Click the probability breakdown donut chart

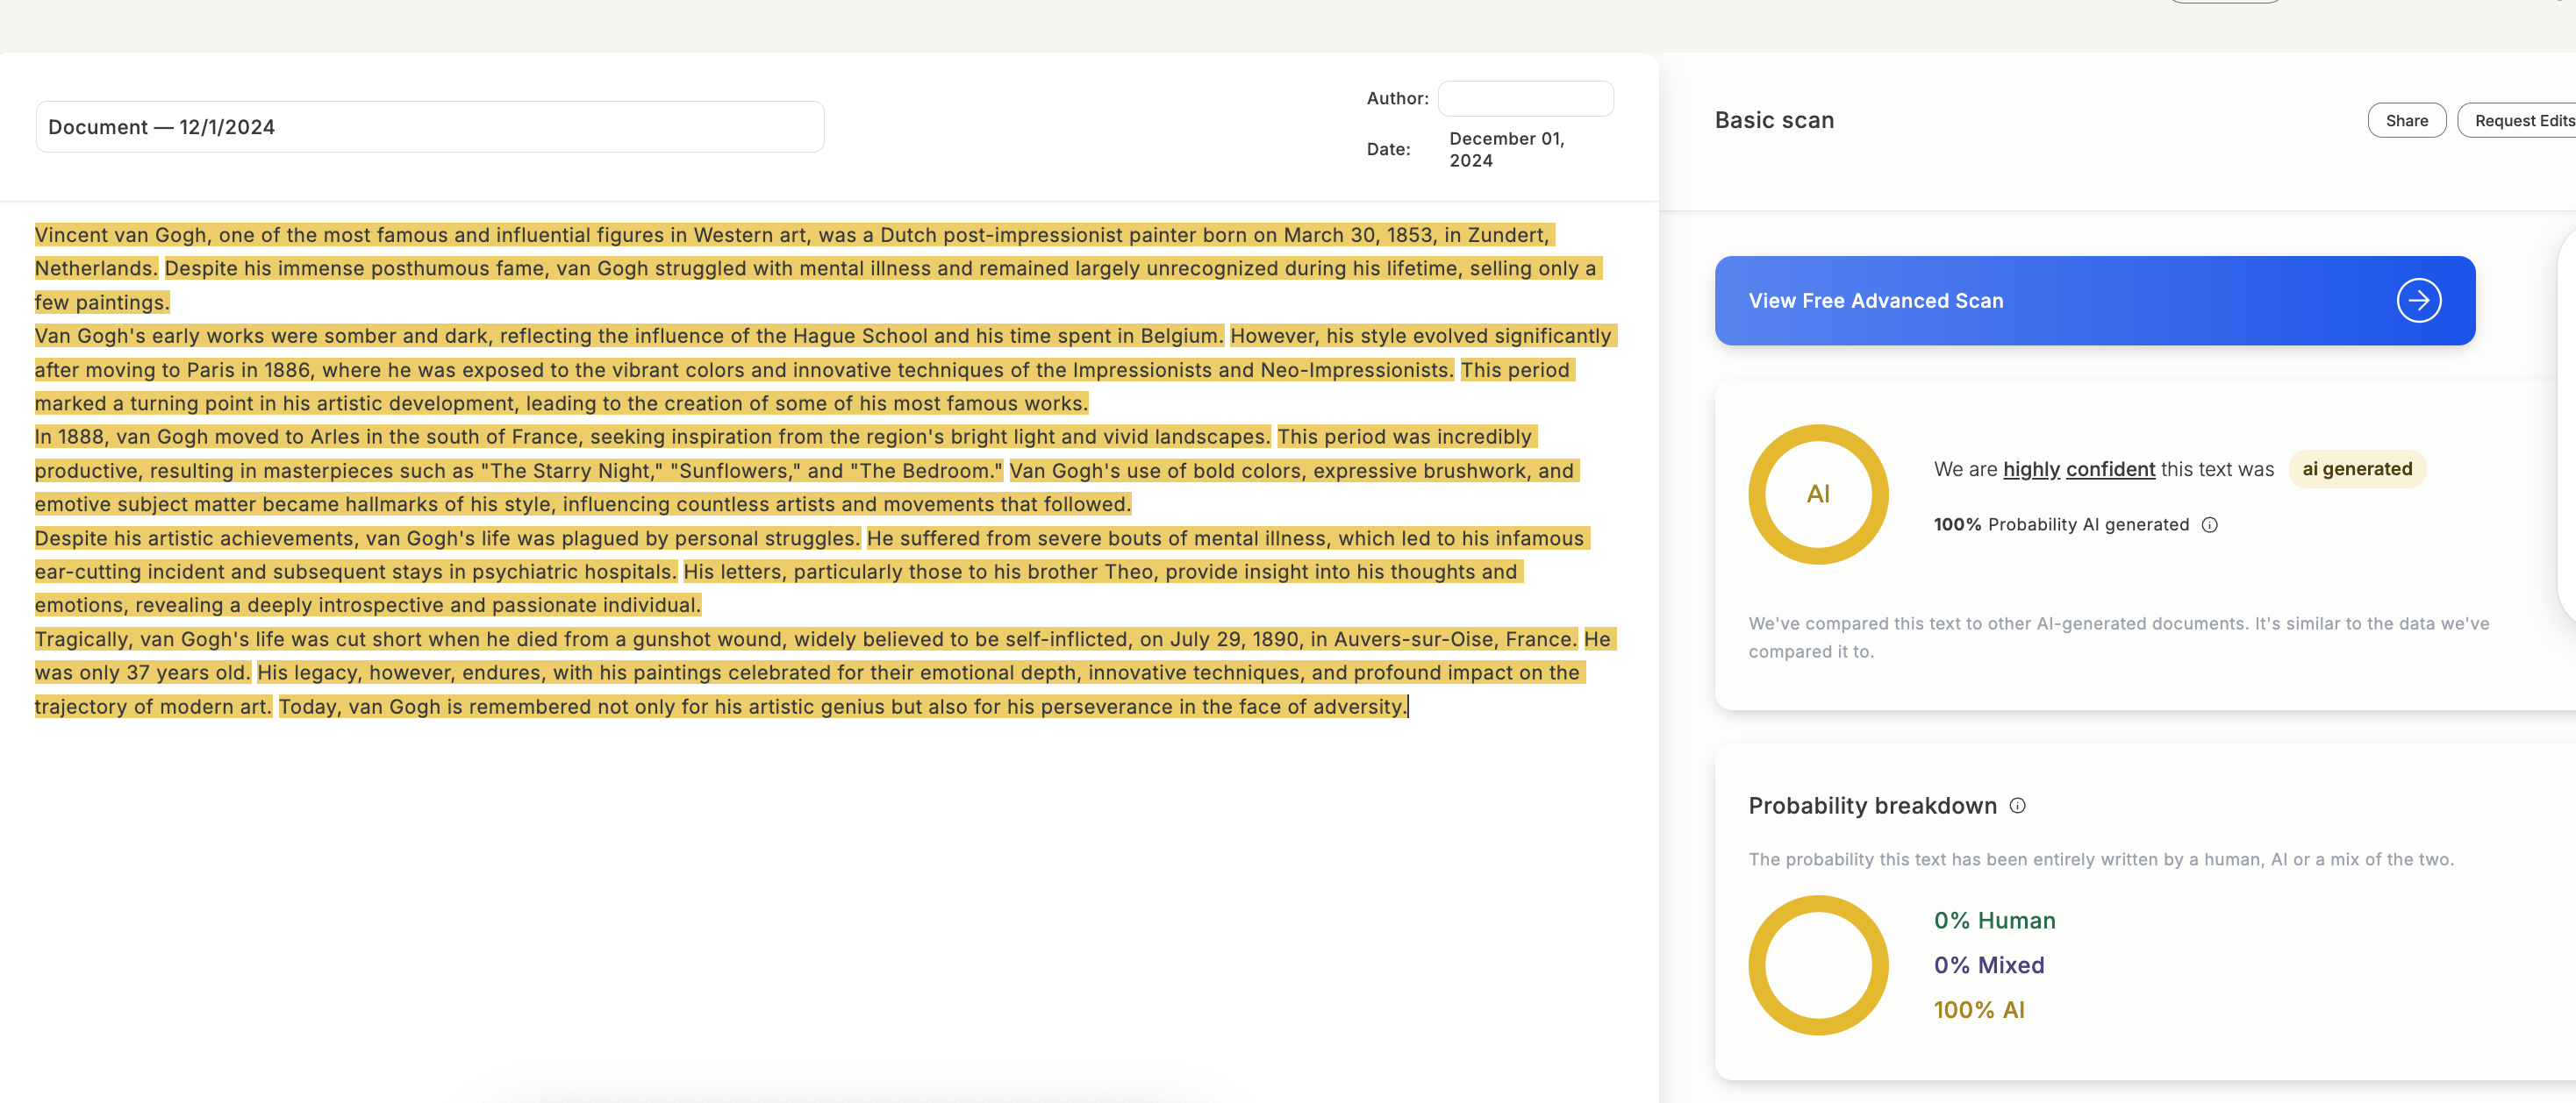tap(1817, 964)
